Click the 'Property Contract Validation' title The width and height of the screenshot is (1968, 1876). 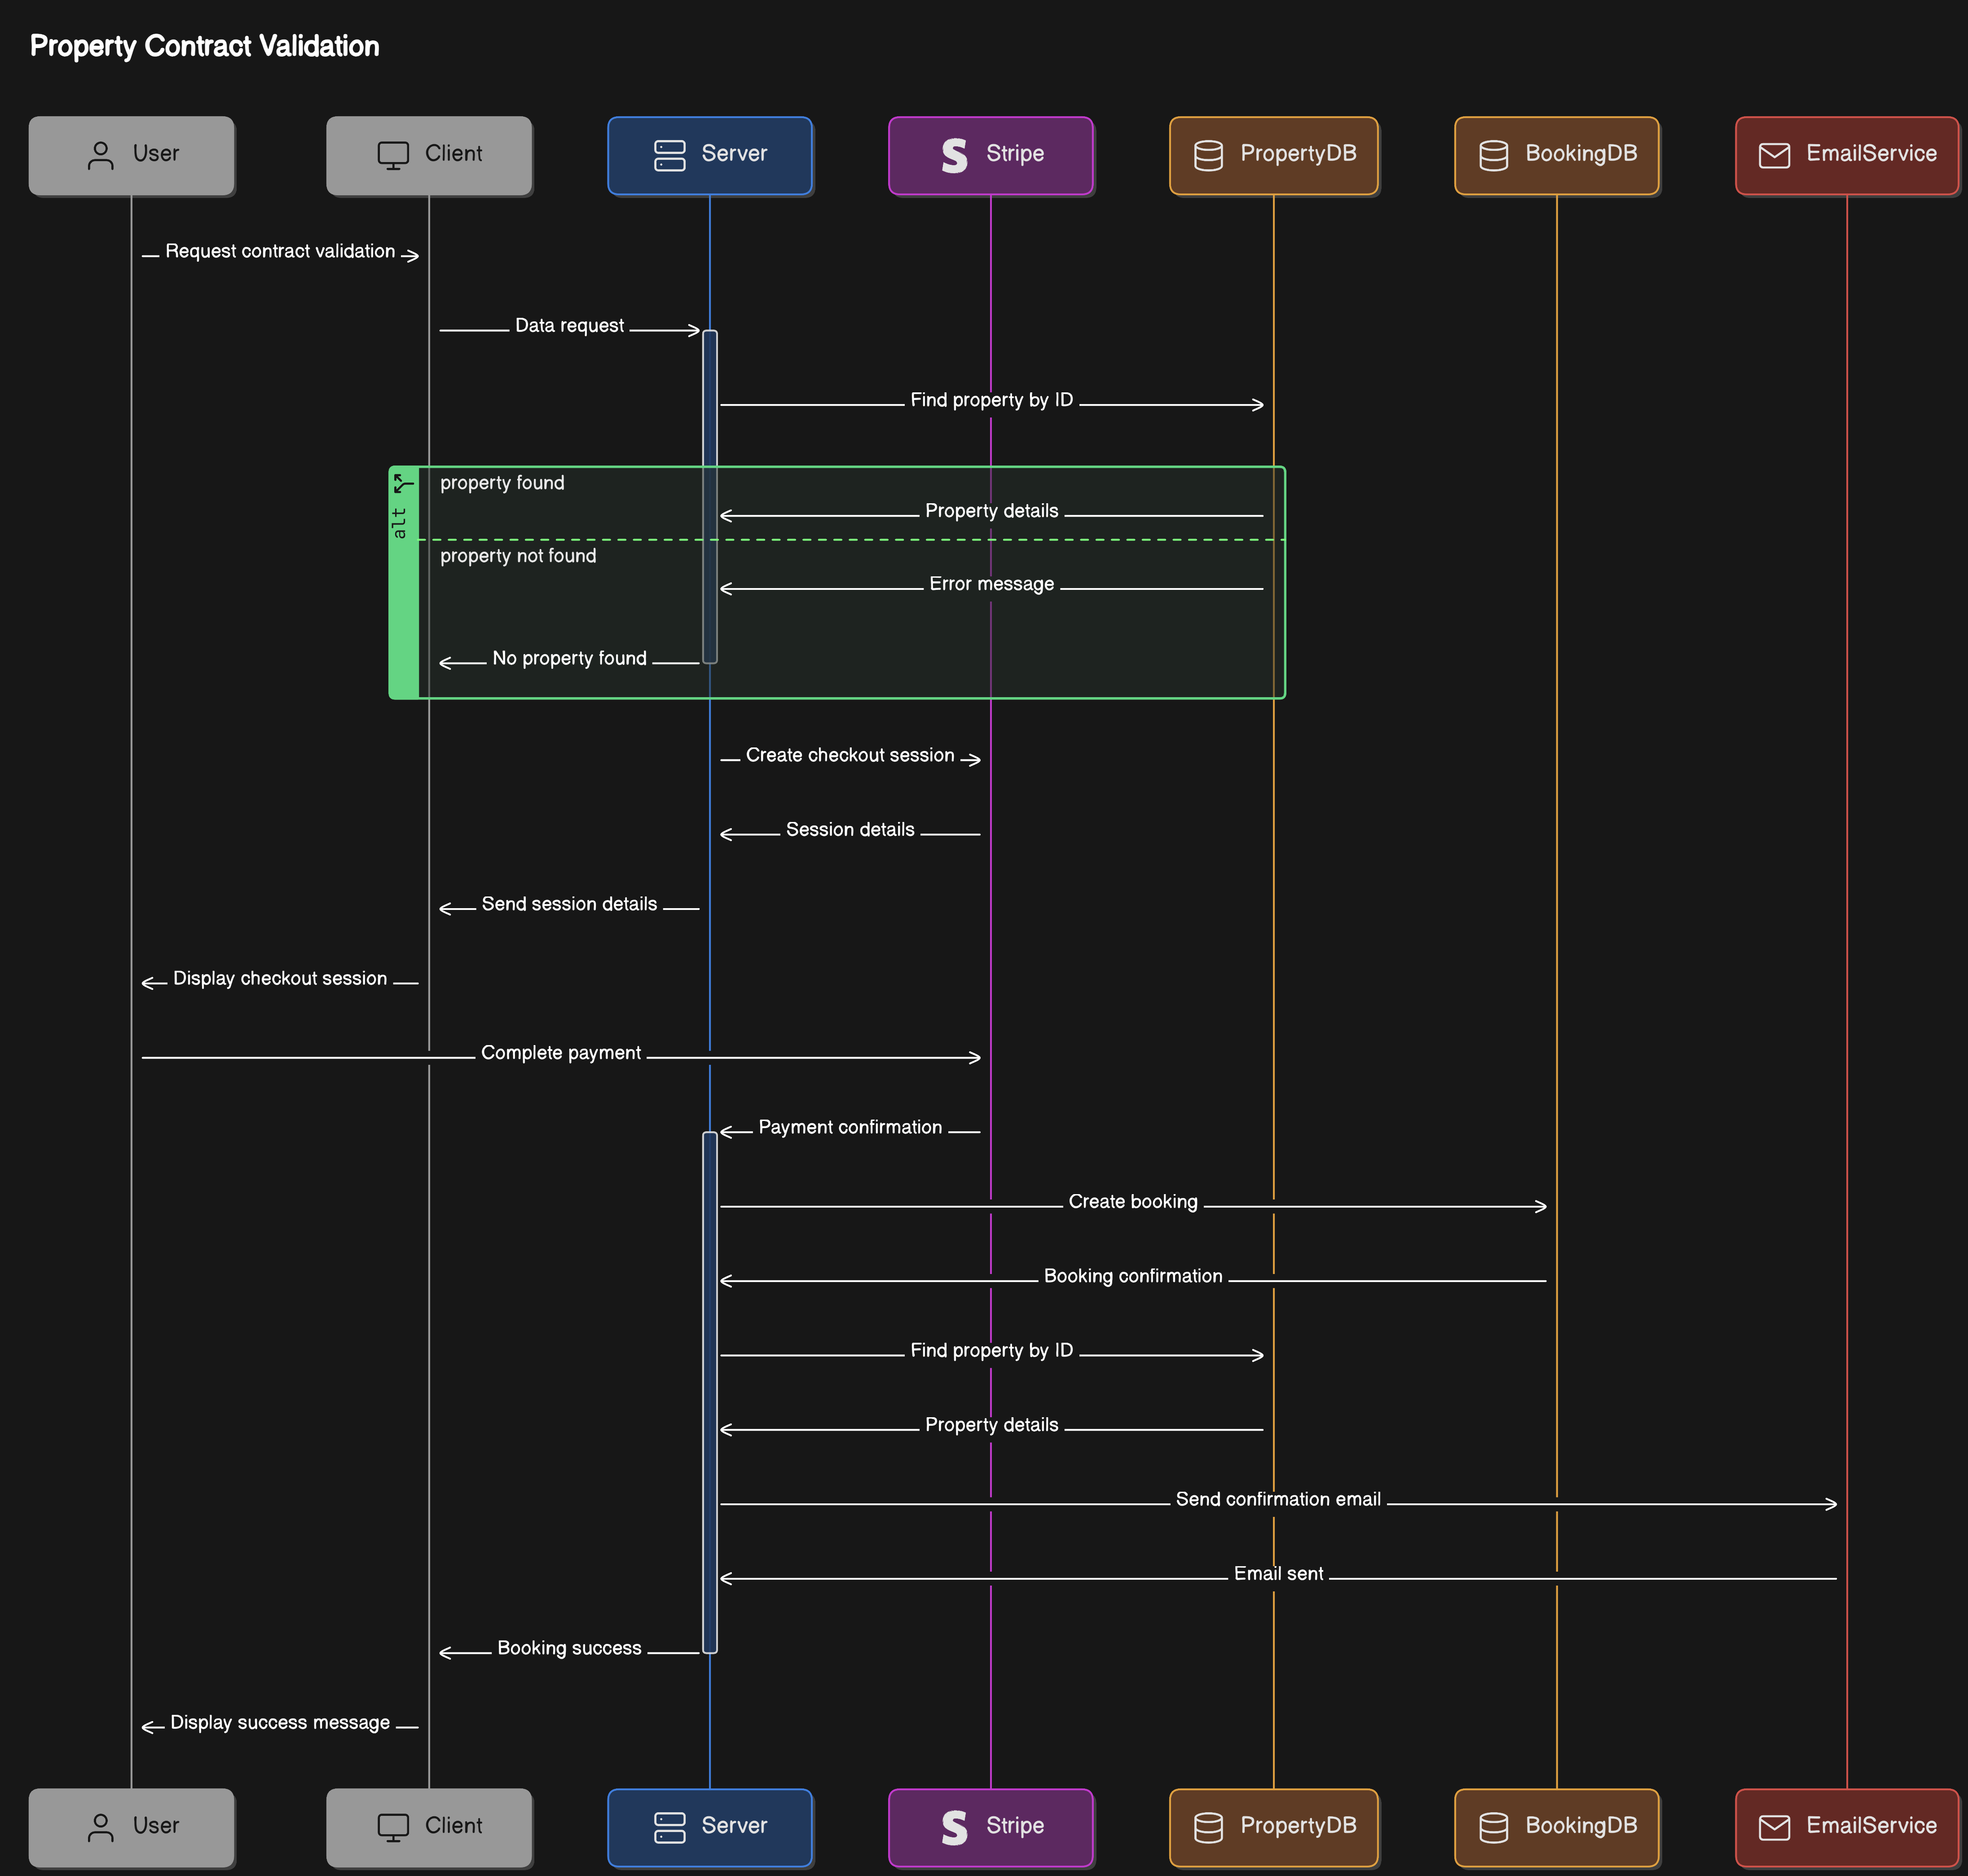click(x=205, y=46)
